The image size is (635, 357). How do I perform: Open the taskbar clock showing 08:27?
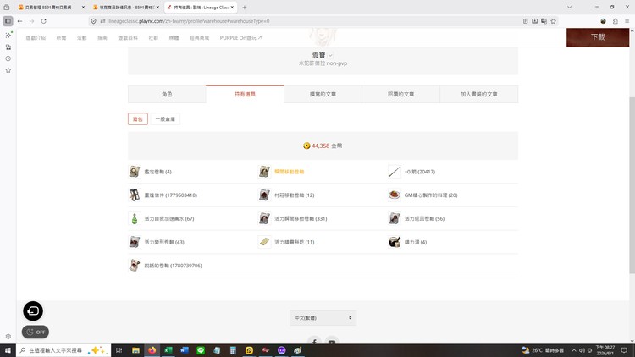pos(605,350)
